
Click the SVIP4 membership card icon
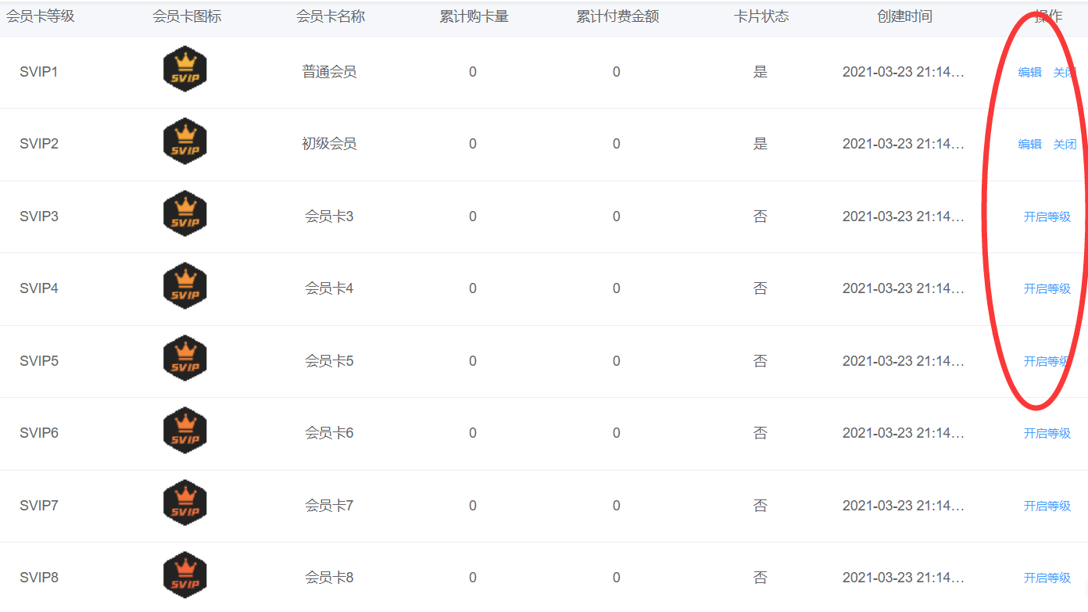coord(185,286)
